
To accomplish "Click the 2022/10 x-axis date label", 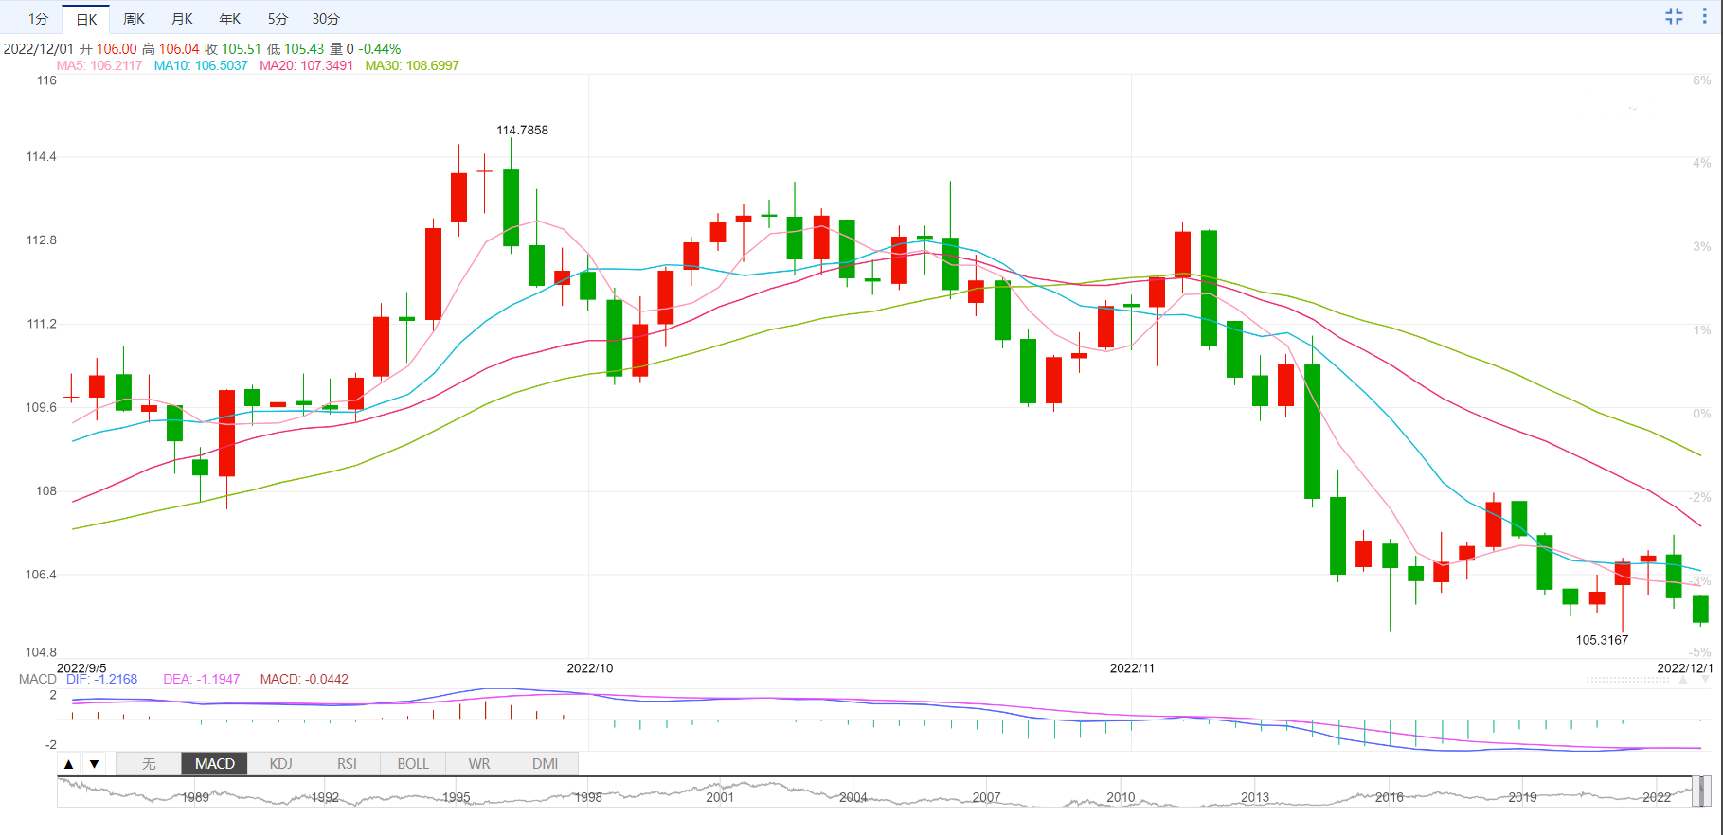I will (x=590, y=667).
